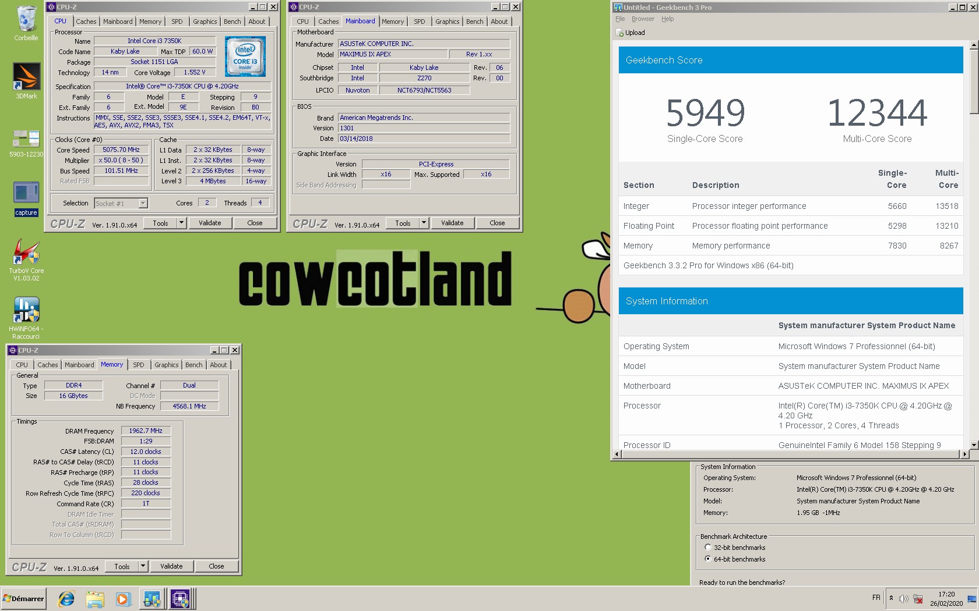Click the Mainboard CPU-Z window title icon
This screenshot has height=611, width=979.
pyautogui.click(x=293, y=7)
